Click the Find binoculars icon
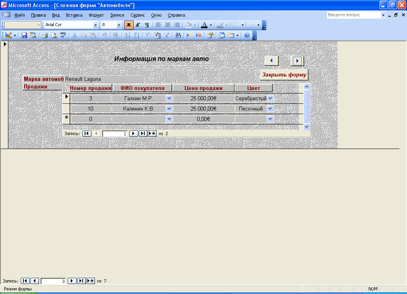The width and height of the screenshot is (407, 294). click(x=178, y=35)
